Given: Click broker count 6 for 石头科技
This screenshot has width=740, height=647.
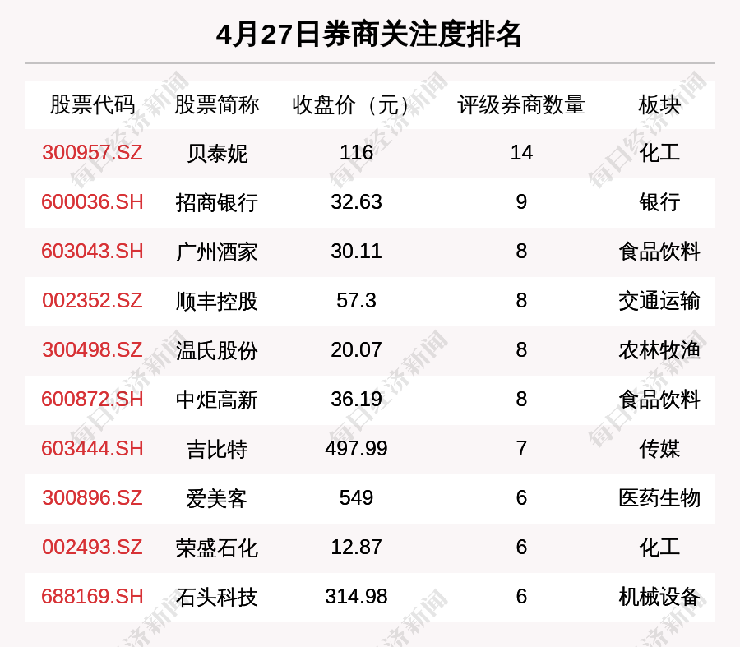Looking at the screenshot, I should 521,597.
